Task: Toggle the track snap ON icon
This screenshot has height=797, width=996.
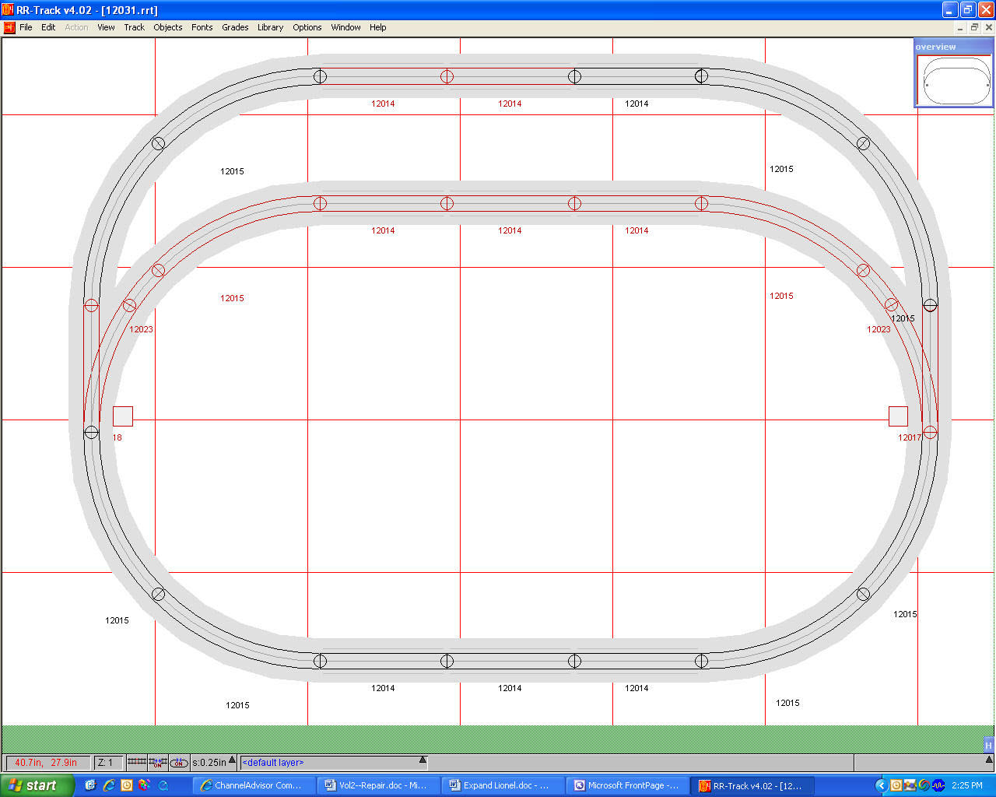Action: point(158,763)
